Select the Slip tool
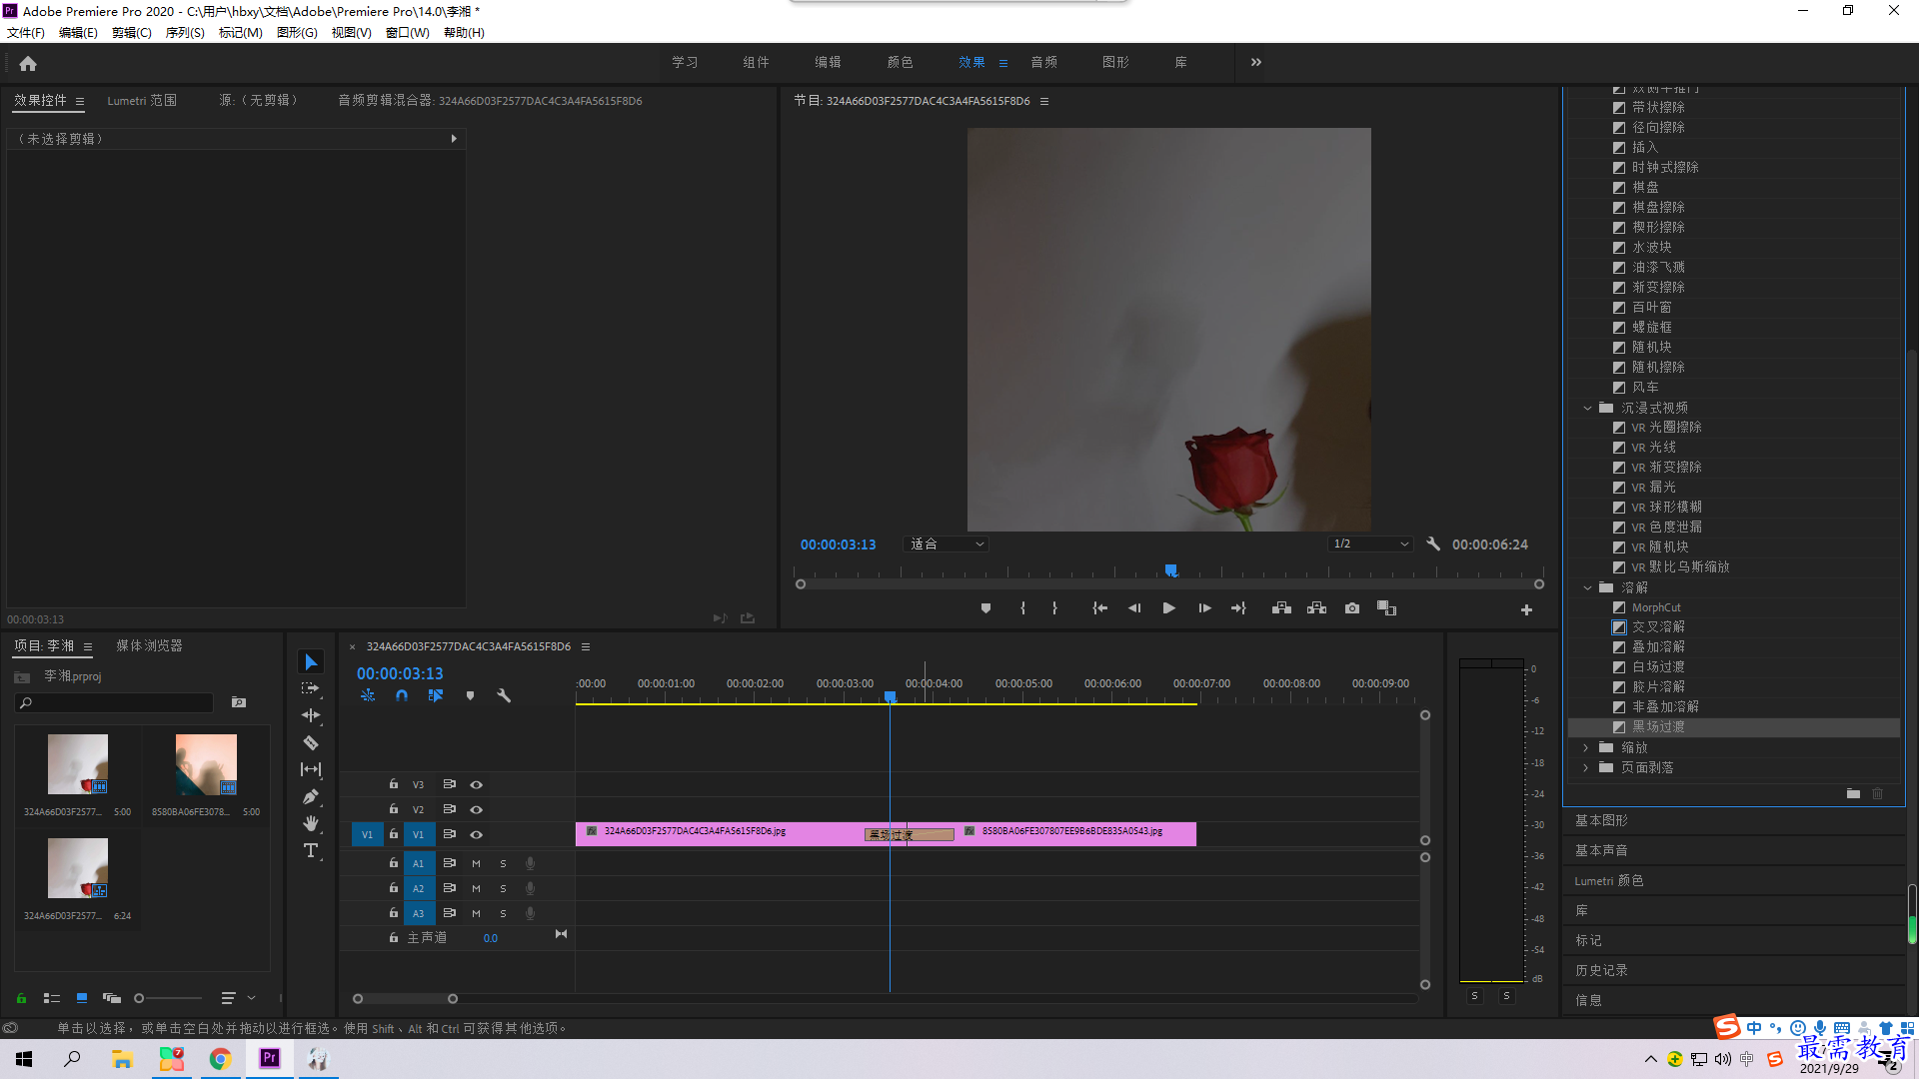 (x=311, y=769)
